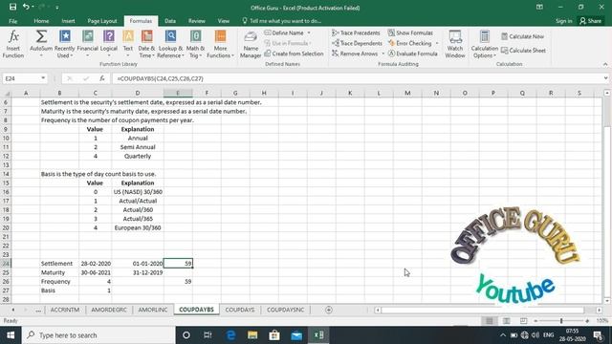Open the Windows Start menu
The width and height of the screenshot is (612, 344).
coord(11,335)
